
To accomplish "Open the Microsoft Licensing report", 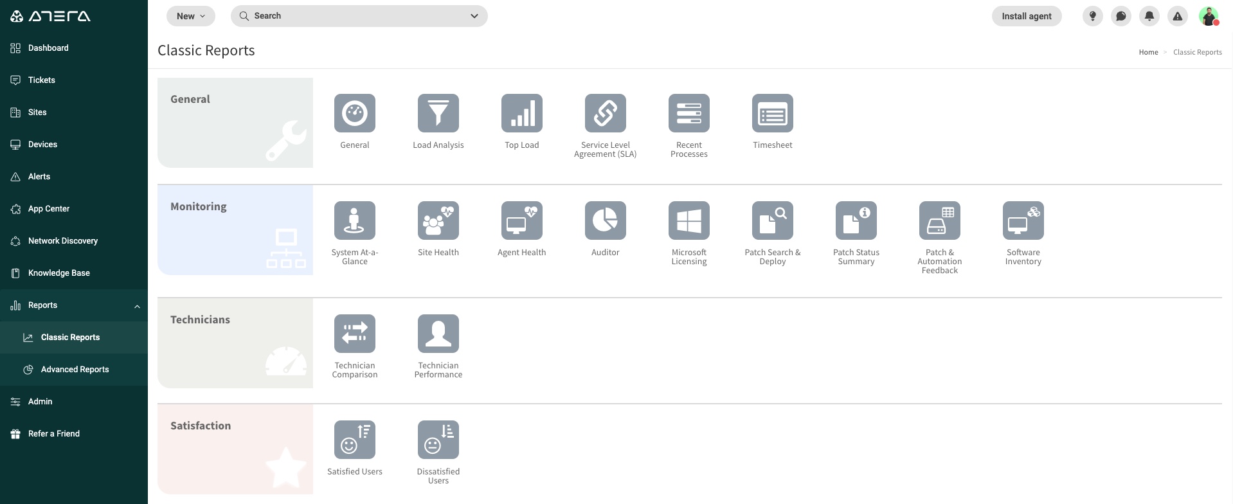I will 688,221.
